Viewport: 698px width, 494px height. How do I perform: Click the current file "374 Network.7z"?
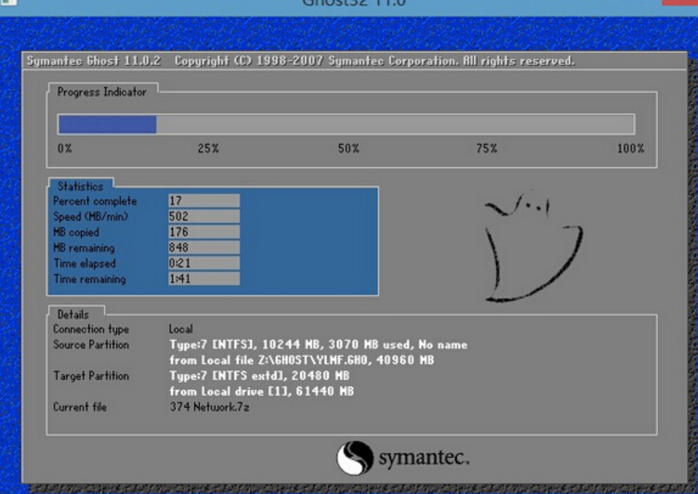click(x=209, y=407)
